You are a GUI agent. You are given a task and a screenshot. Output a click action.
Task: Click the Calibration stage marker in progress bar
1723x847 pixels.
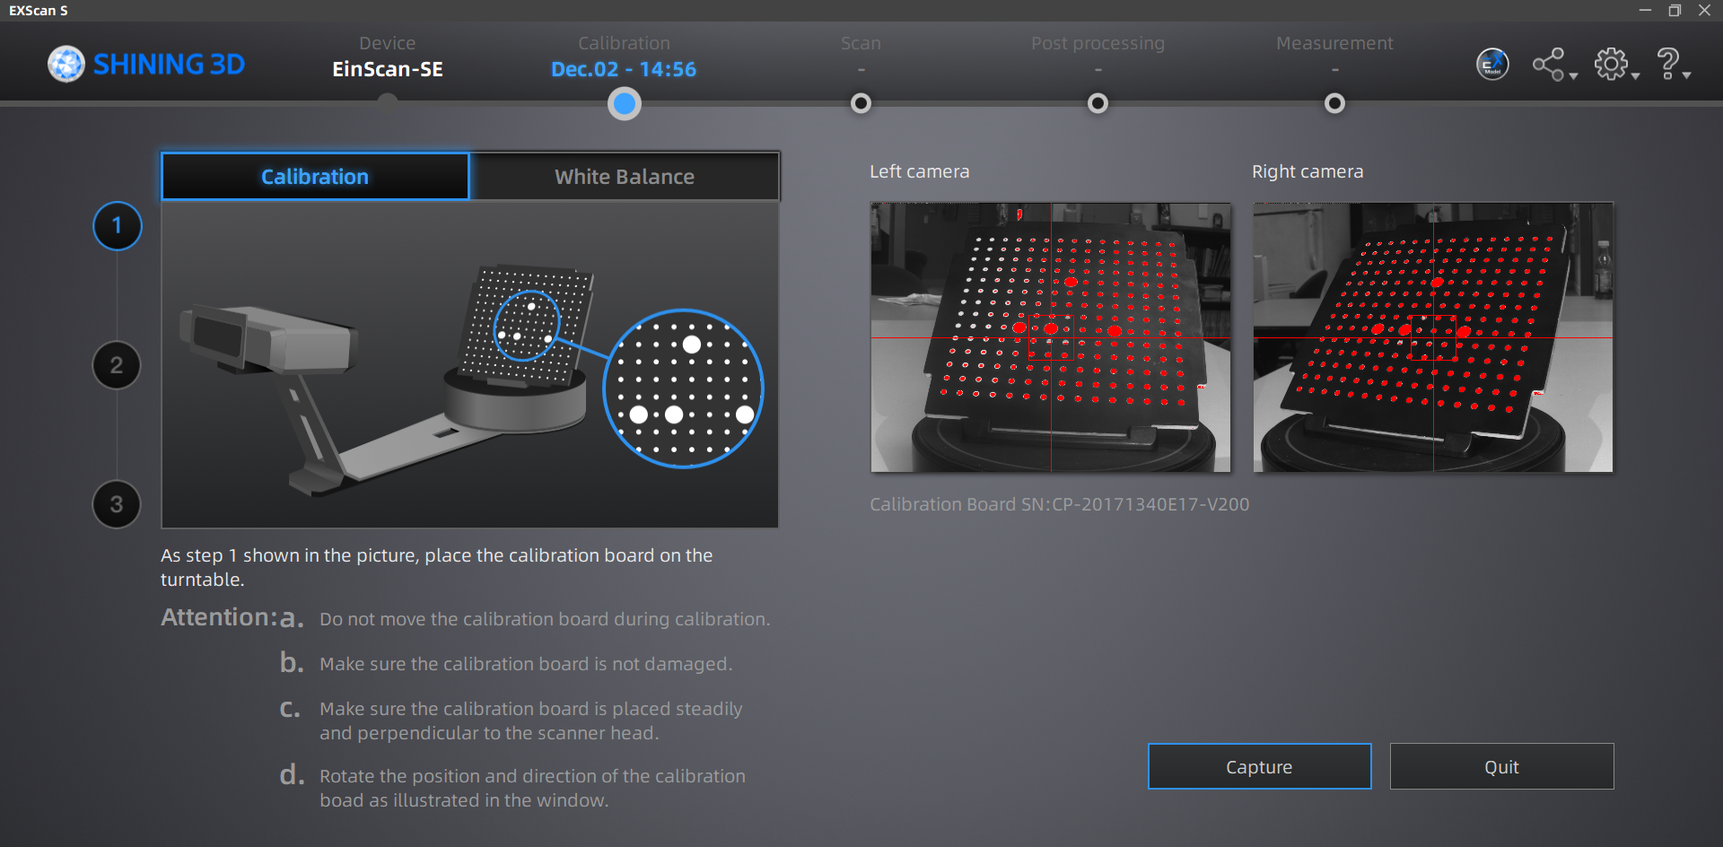point(625,104)
